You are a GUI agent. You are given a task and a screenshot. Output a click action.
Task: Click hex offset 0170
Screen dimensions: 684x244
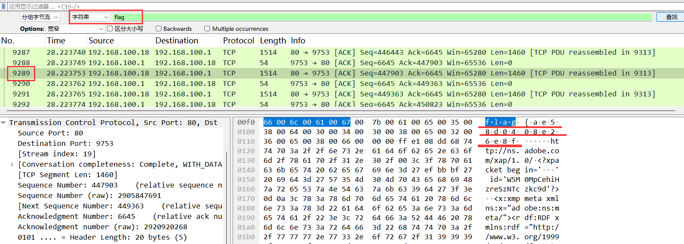click(246, 199)
